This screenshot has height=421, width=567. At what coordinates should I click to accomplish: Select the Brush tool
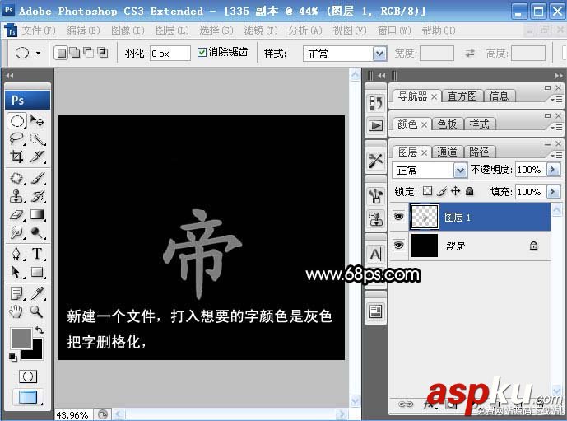coord(37,178)
